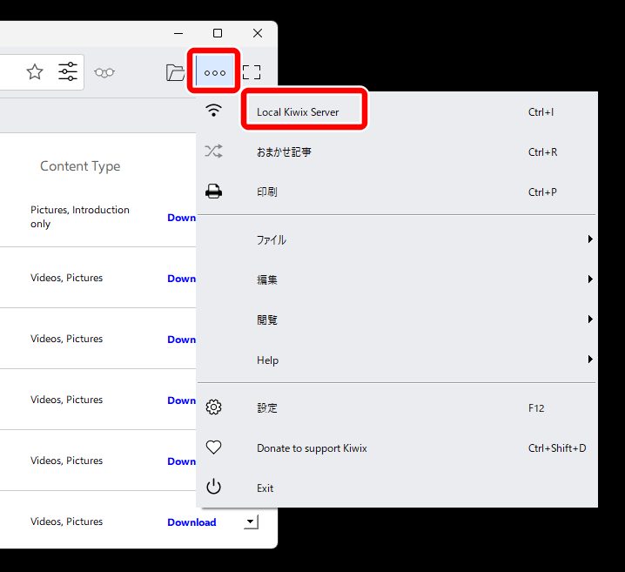
Task: Click the three-dot menu button
Action: coord(215,73)
